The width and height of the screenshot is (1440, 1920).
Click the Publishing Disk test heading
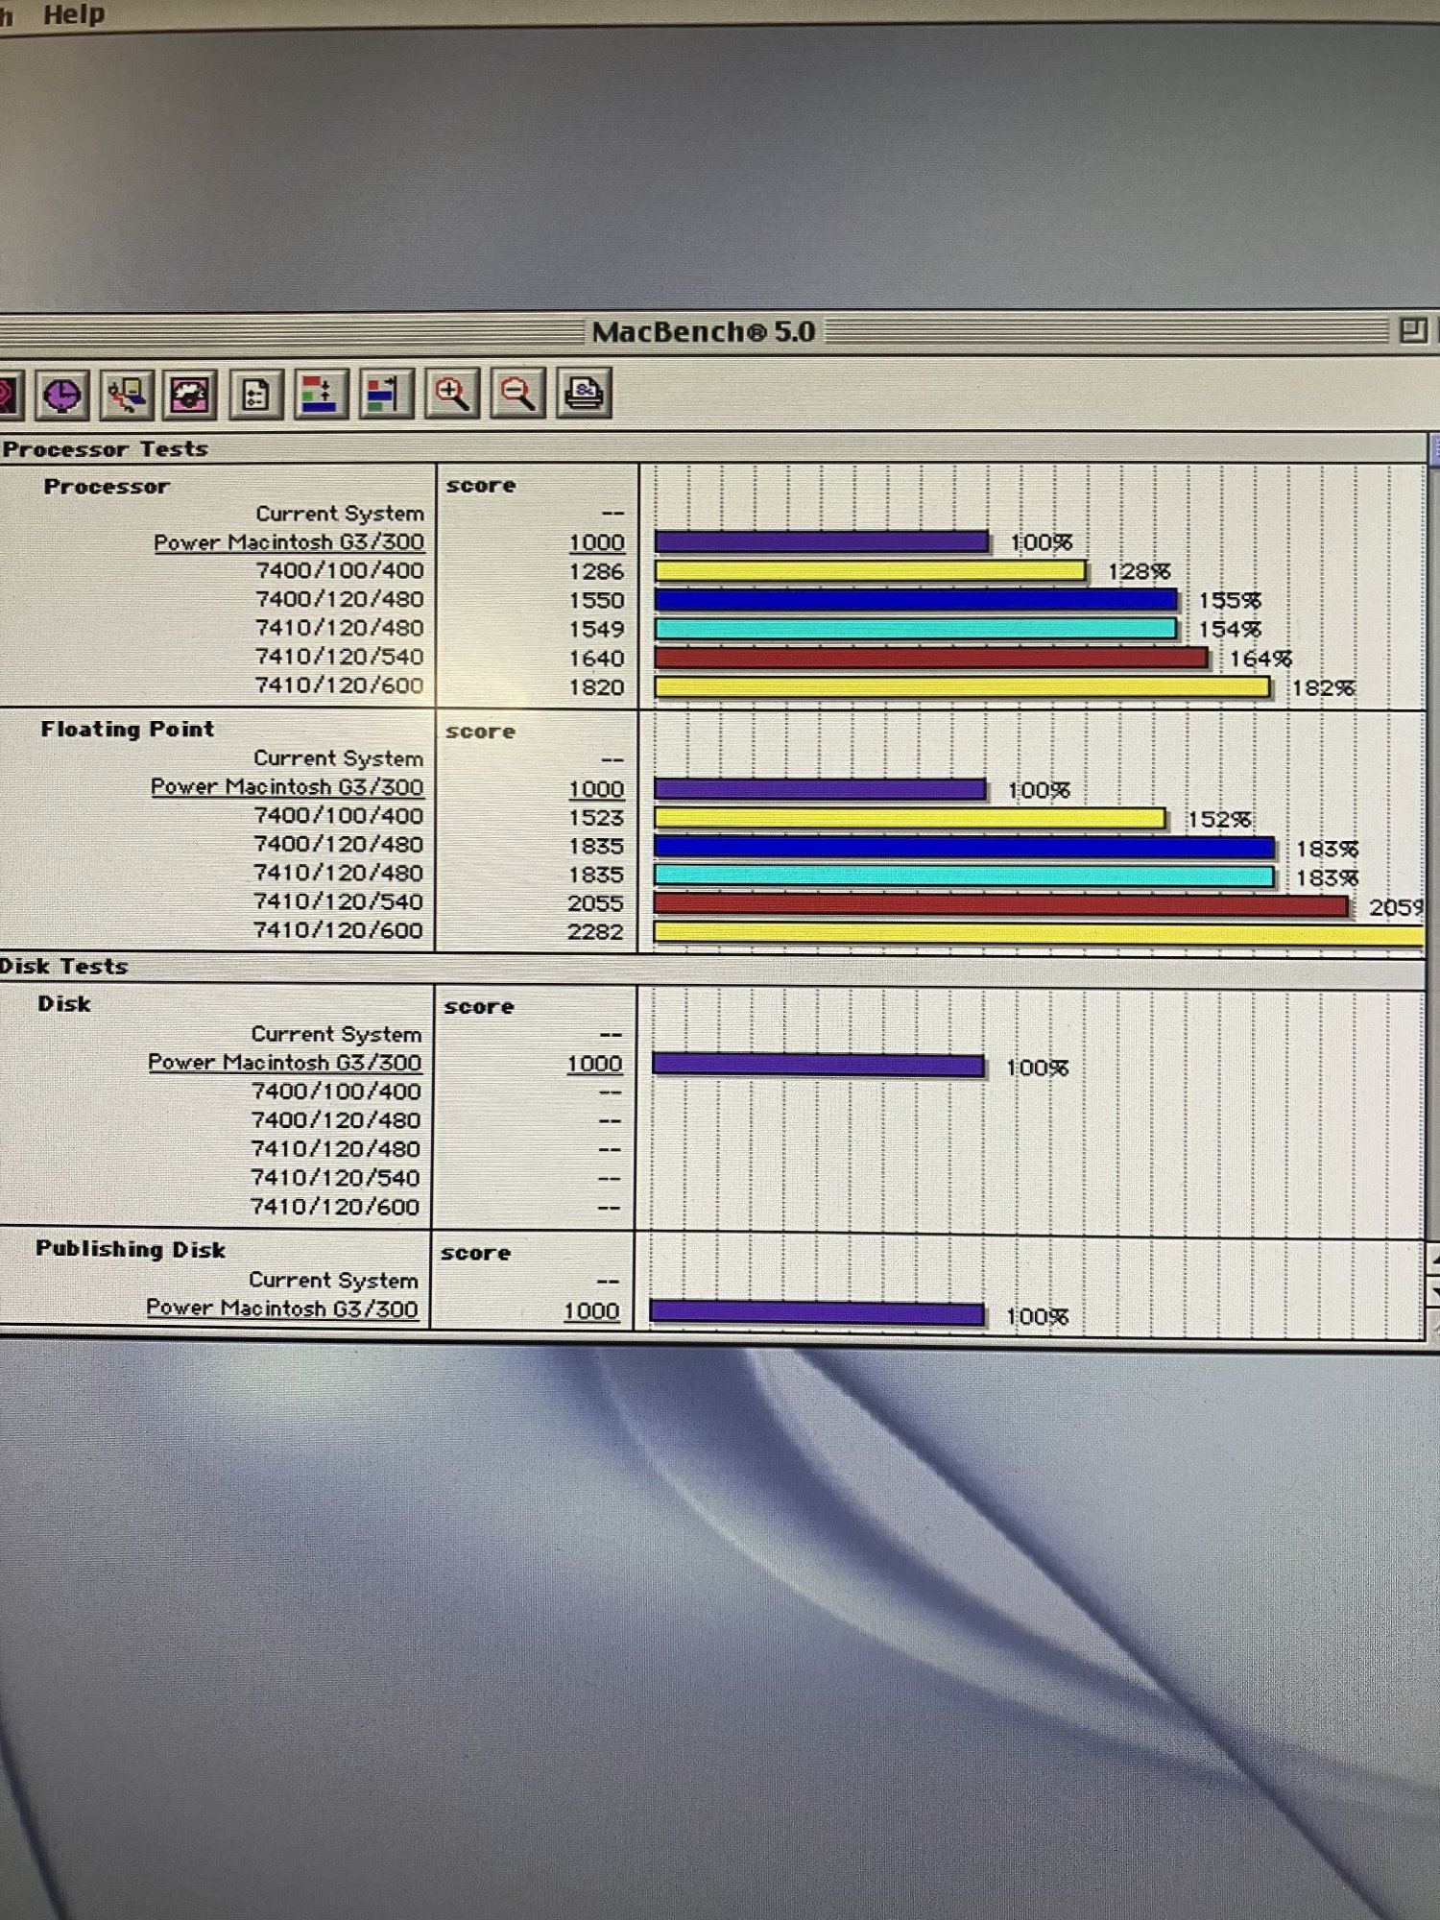131,1249
